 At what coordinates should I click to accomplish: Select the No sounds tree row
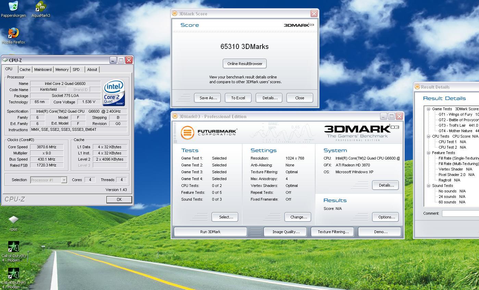pyautogui.click(x=452, y=191)
